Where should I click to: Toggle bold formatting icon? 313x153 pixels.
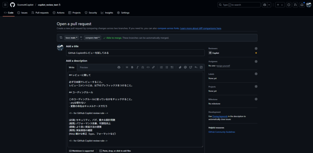coord(132,67)
